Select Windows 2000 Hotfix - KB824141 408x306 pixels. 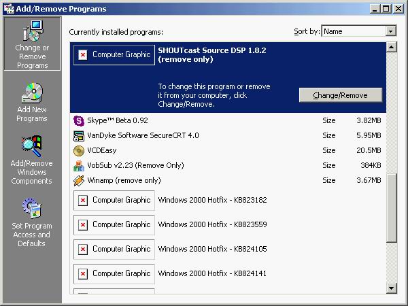[228, 274]
